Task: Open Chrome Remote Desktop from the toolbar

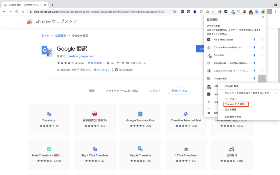Action: 201,12
